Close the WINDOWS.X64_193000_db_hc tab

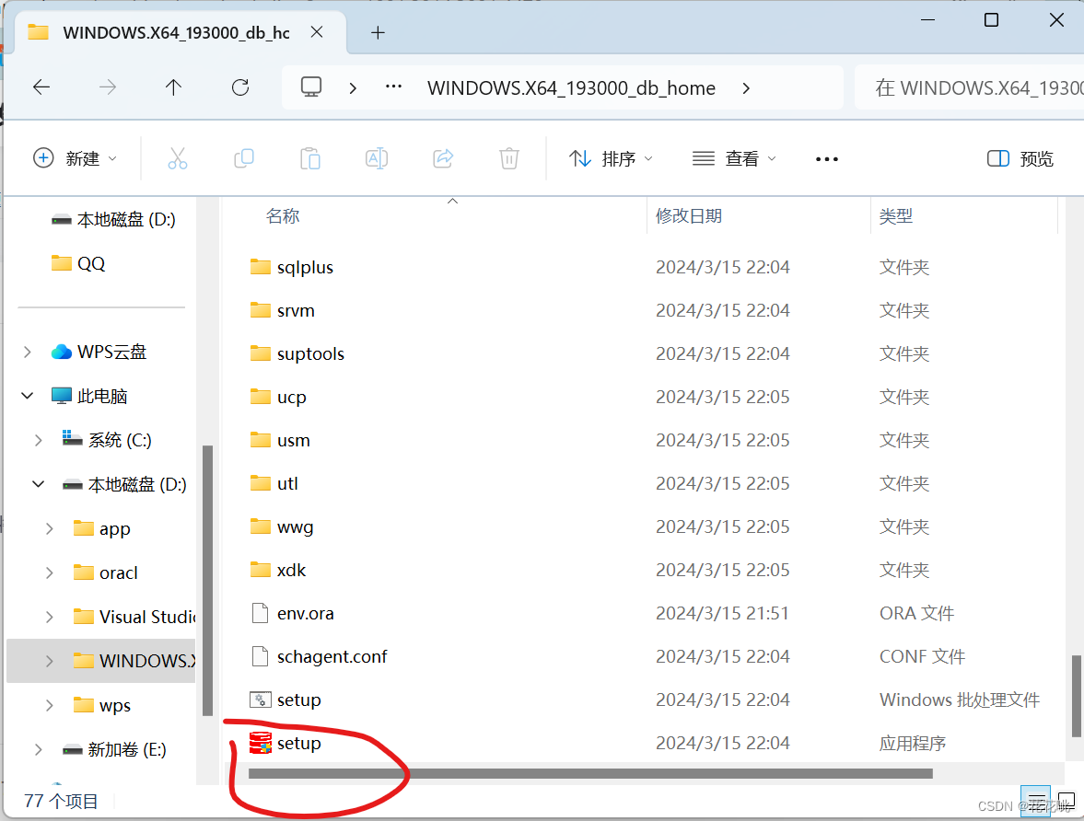coord(317,32)
